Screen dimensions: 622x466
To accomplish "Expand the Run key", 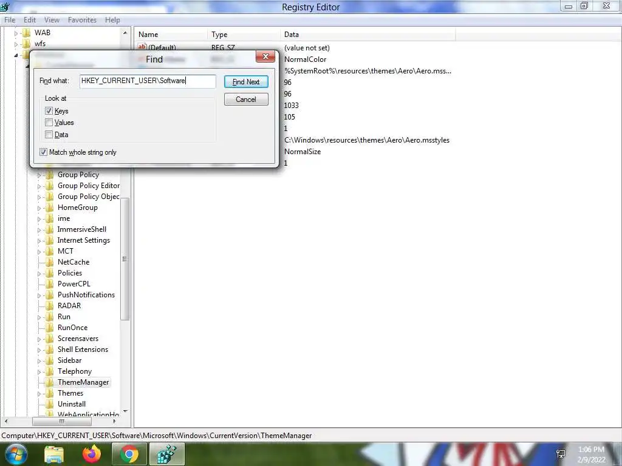I will [x=39, y=317].
